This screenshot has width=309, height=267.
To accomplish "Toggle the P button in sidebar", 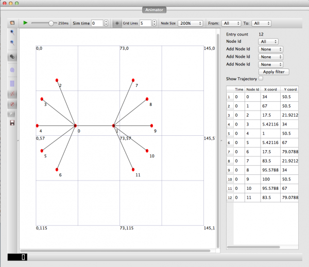I will [12, 113].
